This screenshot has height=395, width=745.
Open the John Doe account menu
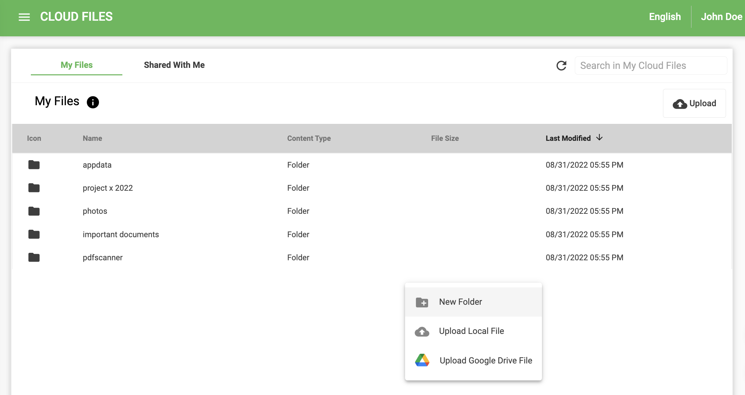(721, 17)
